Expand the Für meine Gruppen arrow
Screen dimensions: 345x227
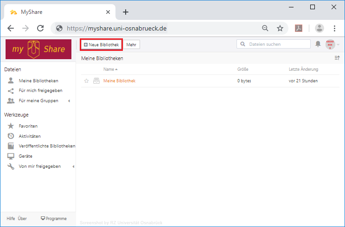[x=69, y=101]
